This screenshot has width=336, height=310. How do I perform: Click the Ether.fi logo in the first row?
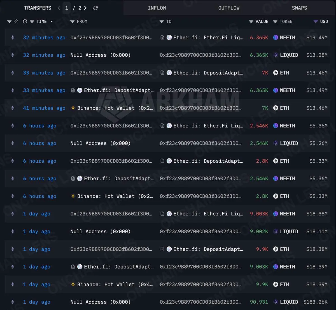pyautogui.click(x=169, y=38)
